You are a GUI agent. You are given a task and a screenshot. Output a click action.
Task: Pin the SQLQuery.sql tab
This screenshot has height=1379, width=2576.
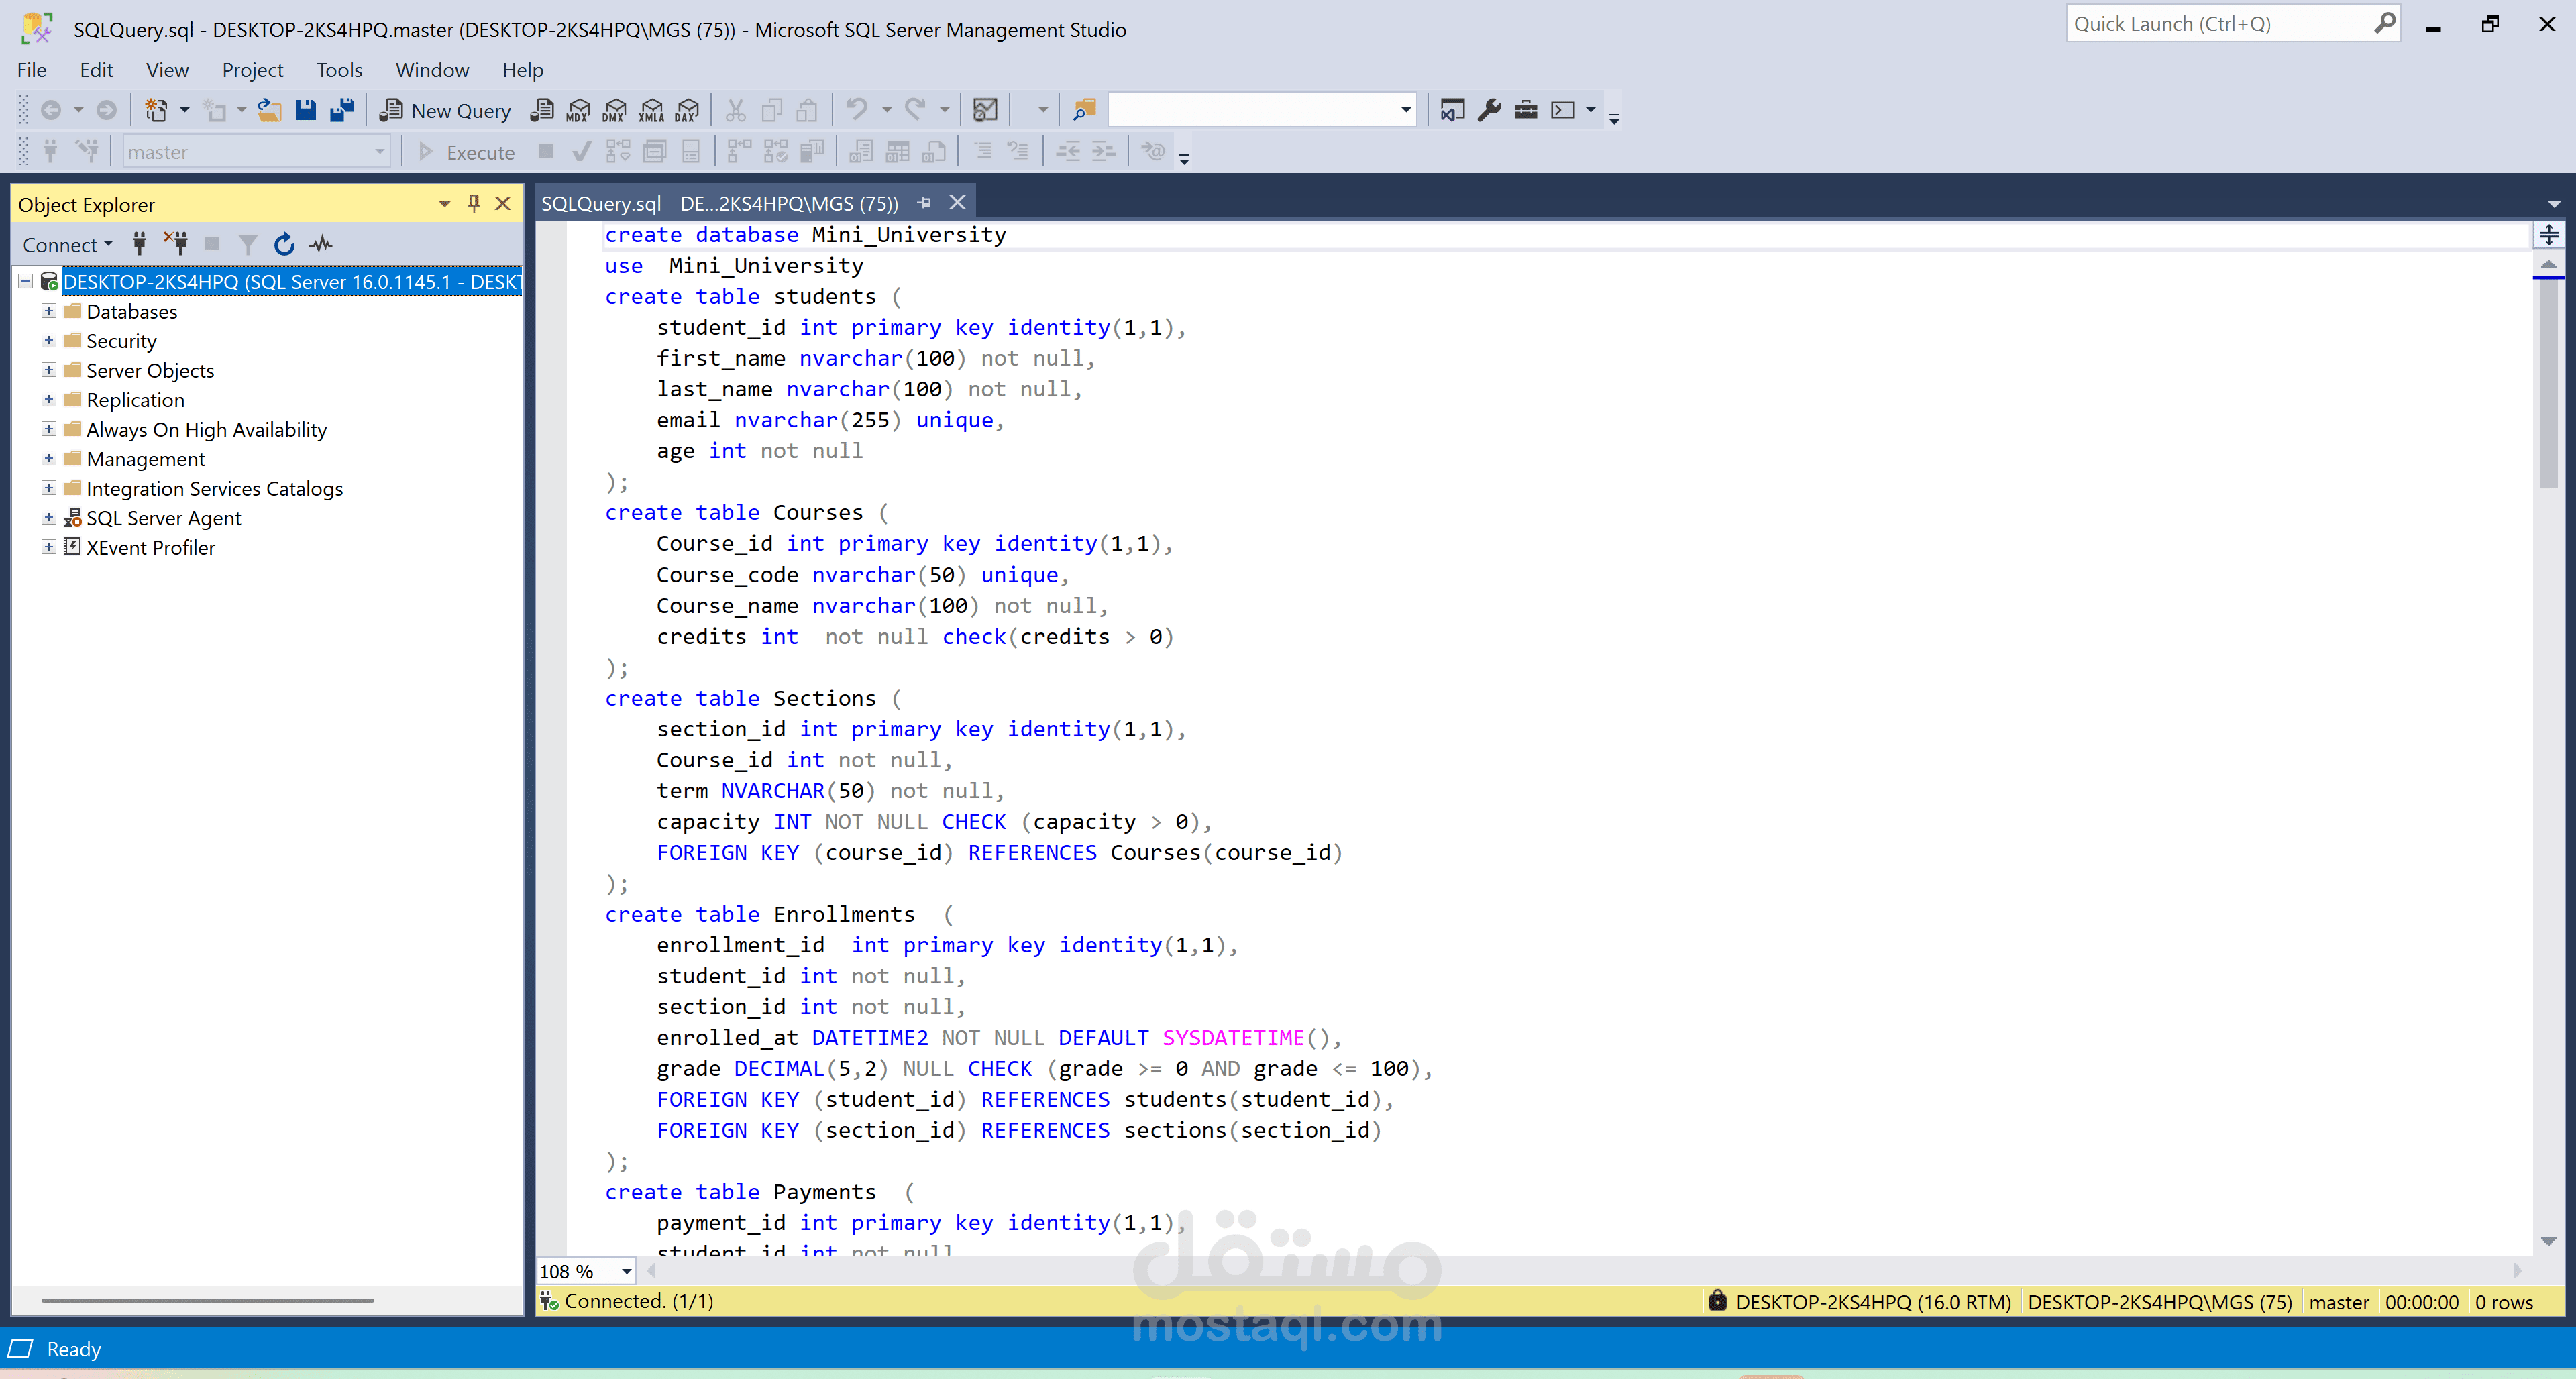[924, 202]
